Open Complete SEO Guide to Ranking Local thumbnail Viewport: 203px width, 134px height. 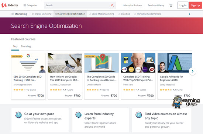(x=101, y=63)
